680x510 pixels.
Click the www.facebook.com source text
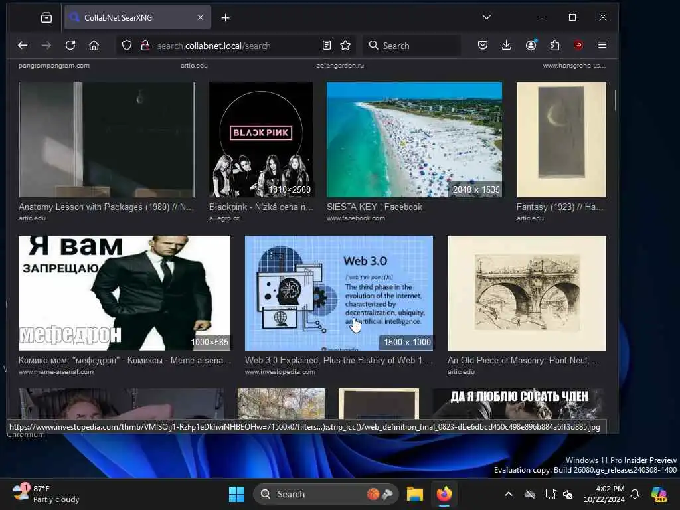point(356,218)
